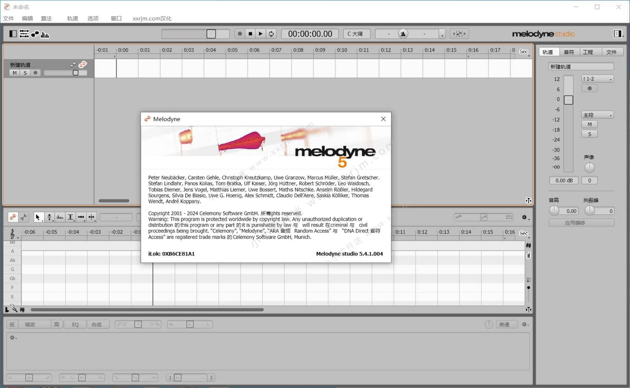Open gear menu inside the spectrum display
Screen dimensions: 630x388
click(x=13, y=338)
